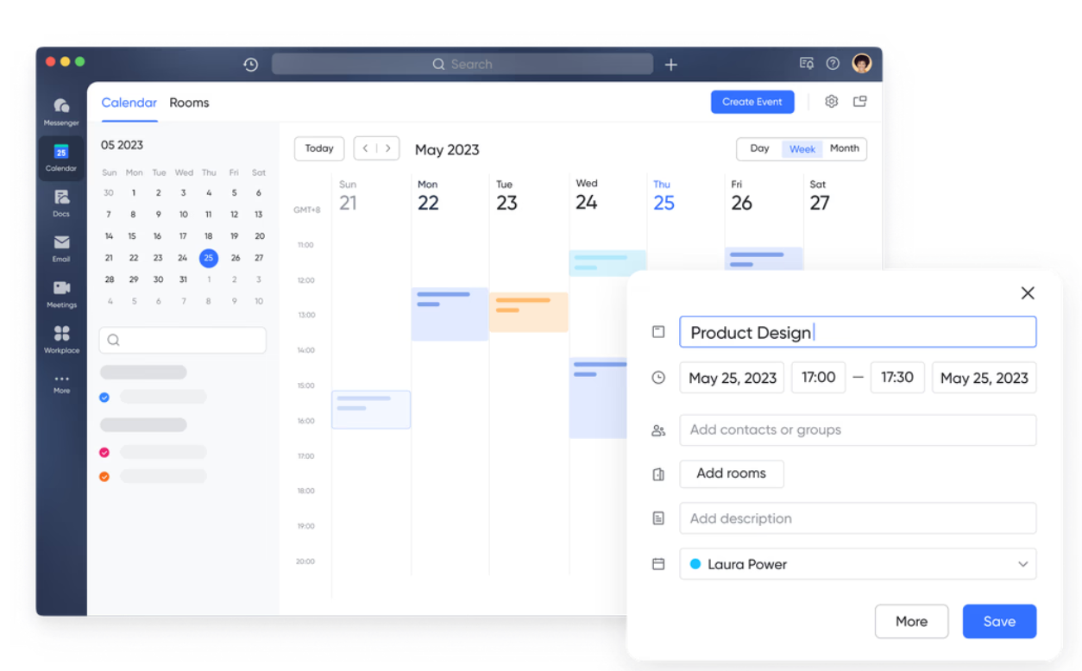Click the history clock icon
This screenshot has width=1082, height=671.
click(250, 65)
